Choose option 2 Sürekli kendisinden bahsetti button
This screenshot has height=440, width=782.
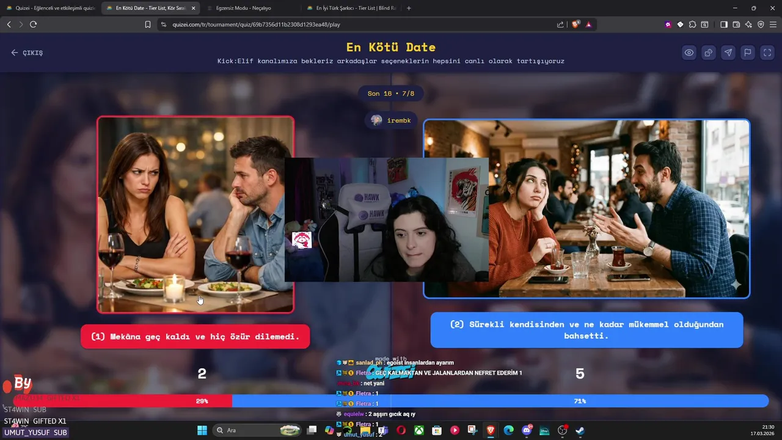coord(586,330)
